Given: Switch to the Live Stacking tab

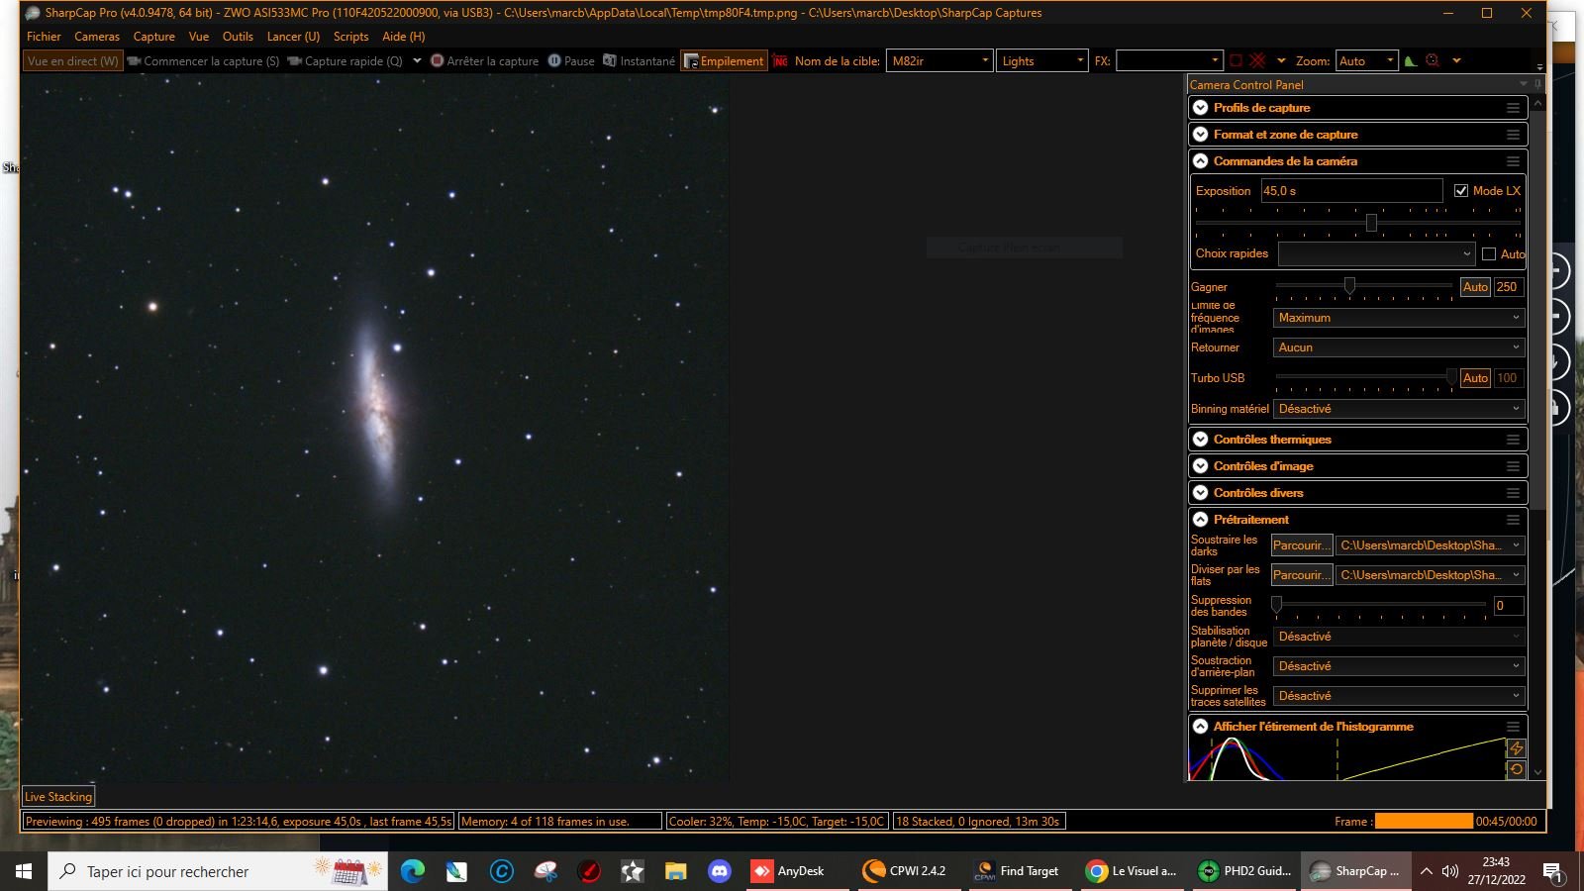Looking at the screenshot, I should tap(58, 797).
